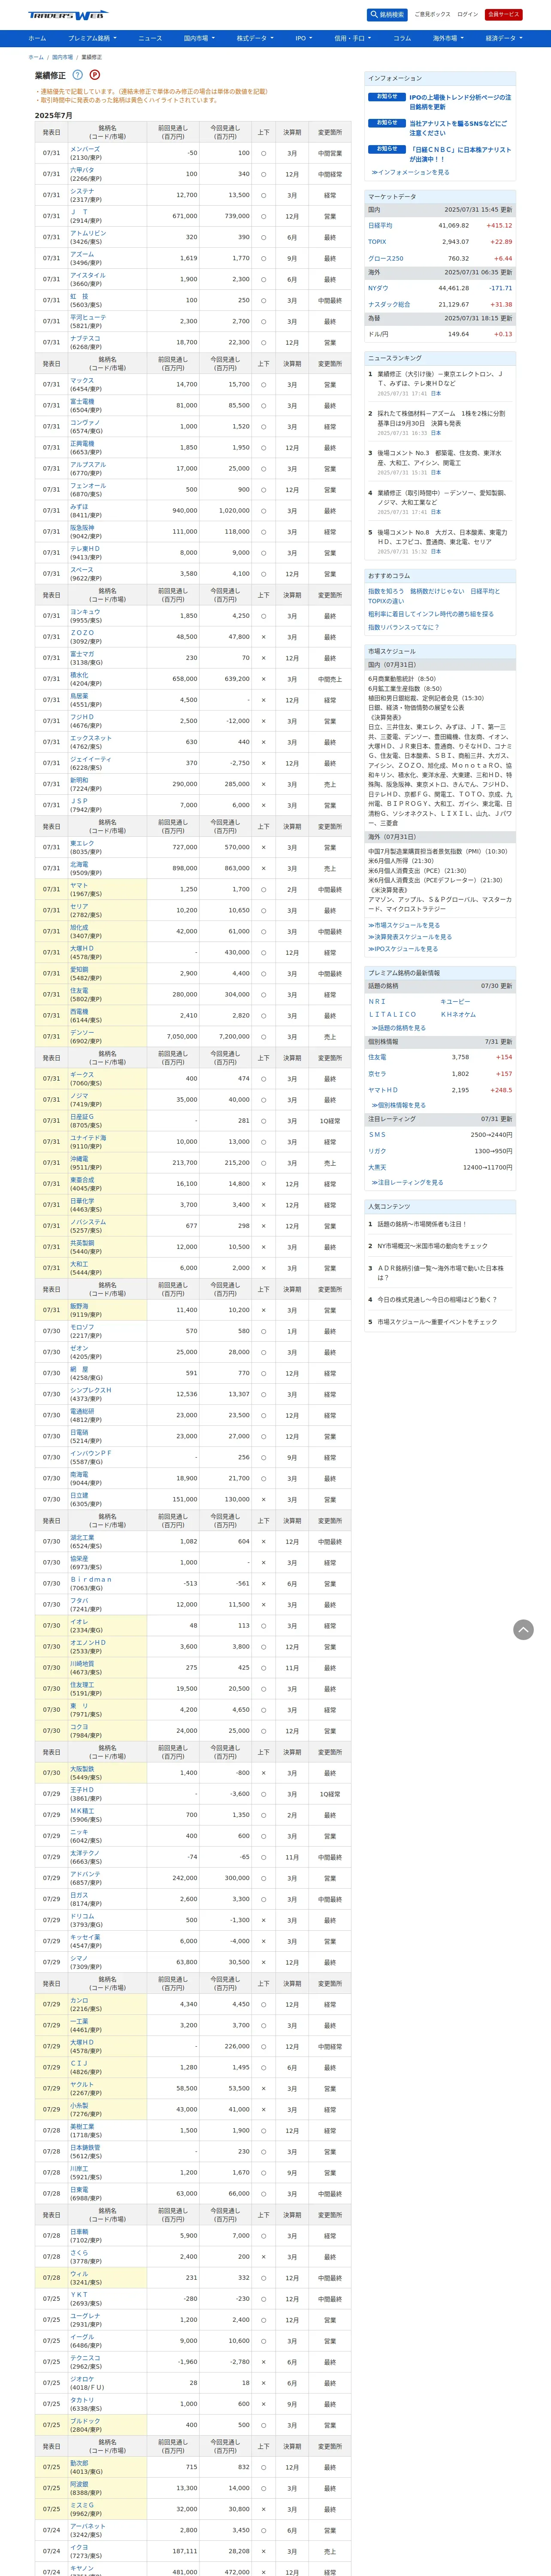Click the question mark help icon beside 業績修正

[x=77, y=75]
